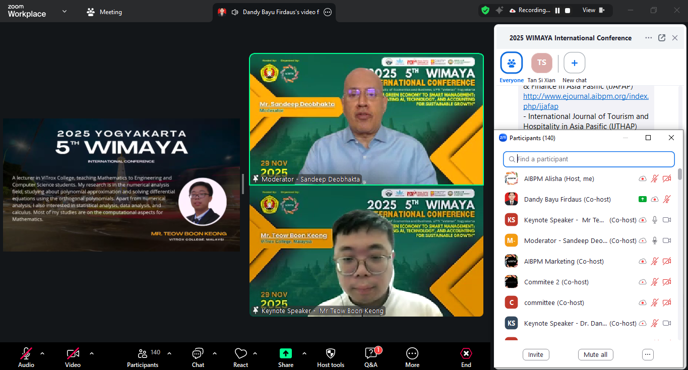Expand video options arrow beside Video
The image size is (688, 370).
click(x=92, y=353)
